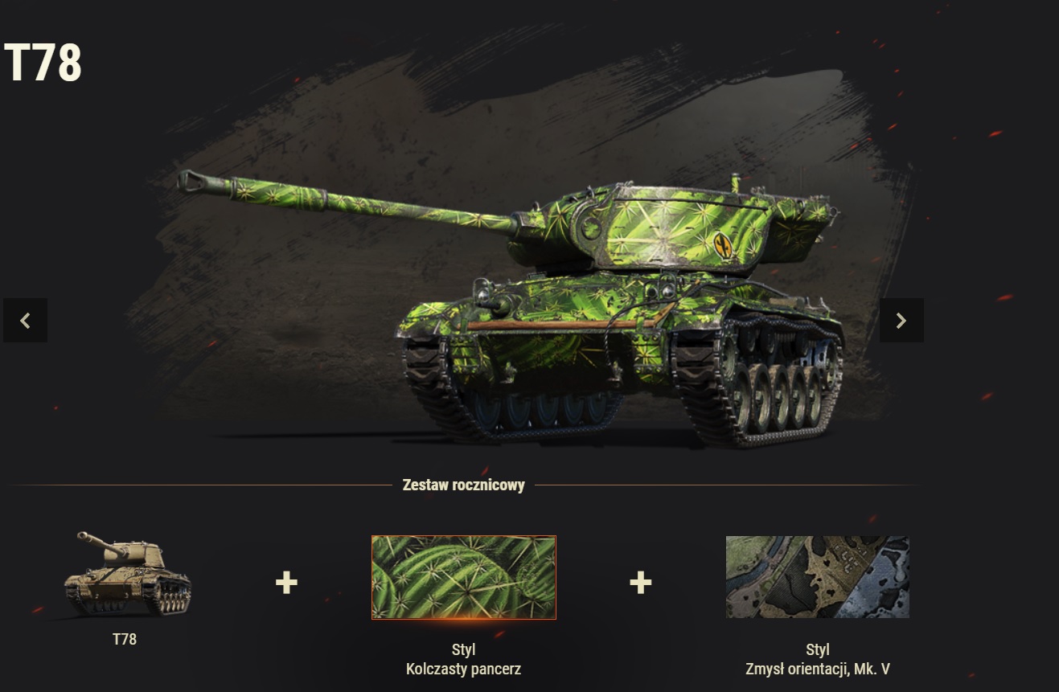Click the 'Kolczasty pancerz' style caption
This screenshot has width=1059, height=692.
coord(464,669)
